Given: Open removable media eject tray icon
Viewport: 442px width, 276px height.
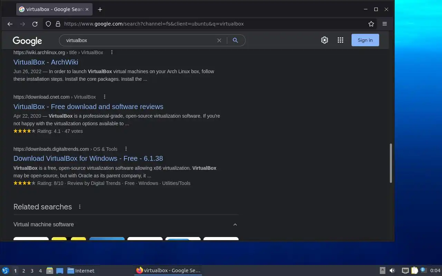Looking at the screenshot, I should [x=382, y=270].
